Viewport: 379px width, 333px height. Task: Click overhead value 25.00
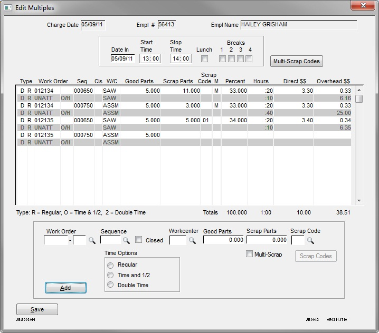[x=344, y=113]
